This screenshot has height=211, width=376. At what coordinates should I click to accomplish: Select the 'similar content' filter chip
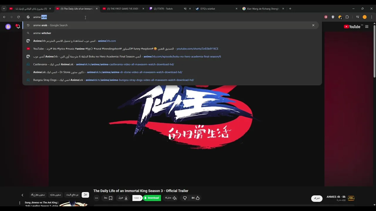pos(55,195)
